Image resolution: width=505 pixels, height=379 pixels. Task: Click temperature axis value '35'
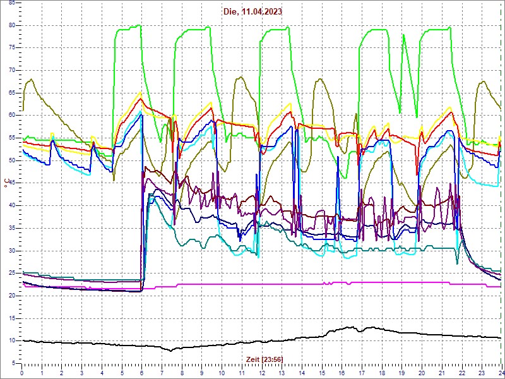coord(12,228)
